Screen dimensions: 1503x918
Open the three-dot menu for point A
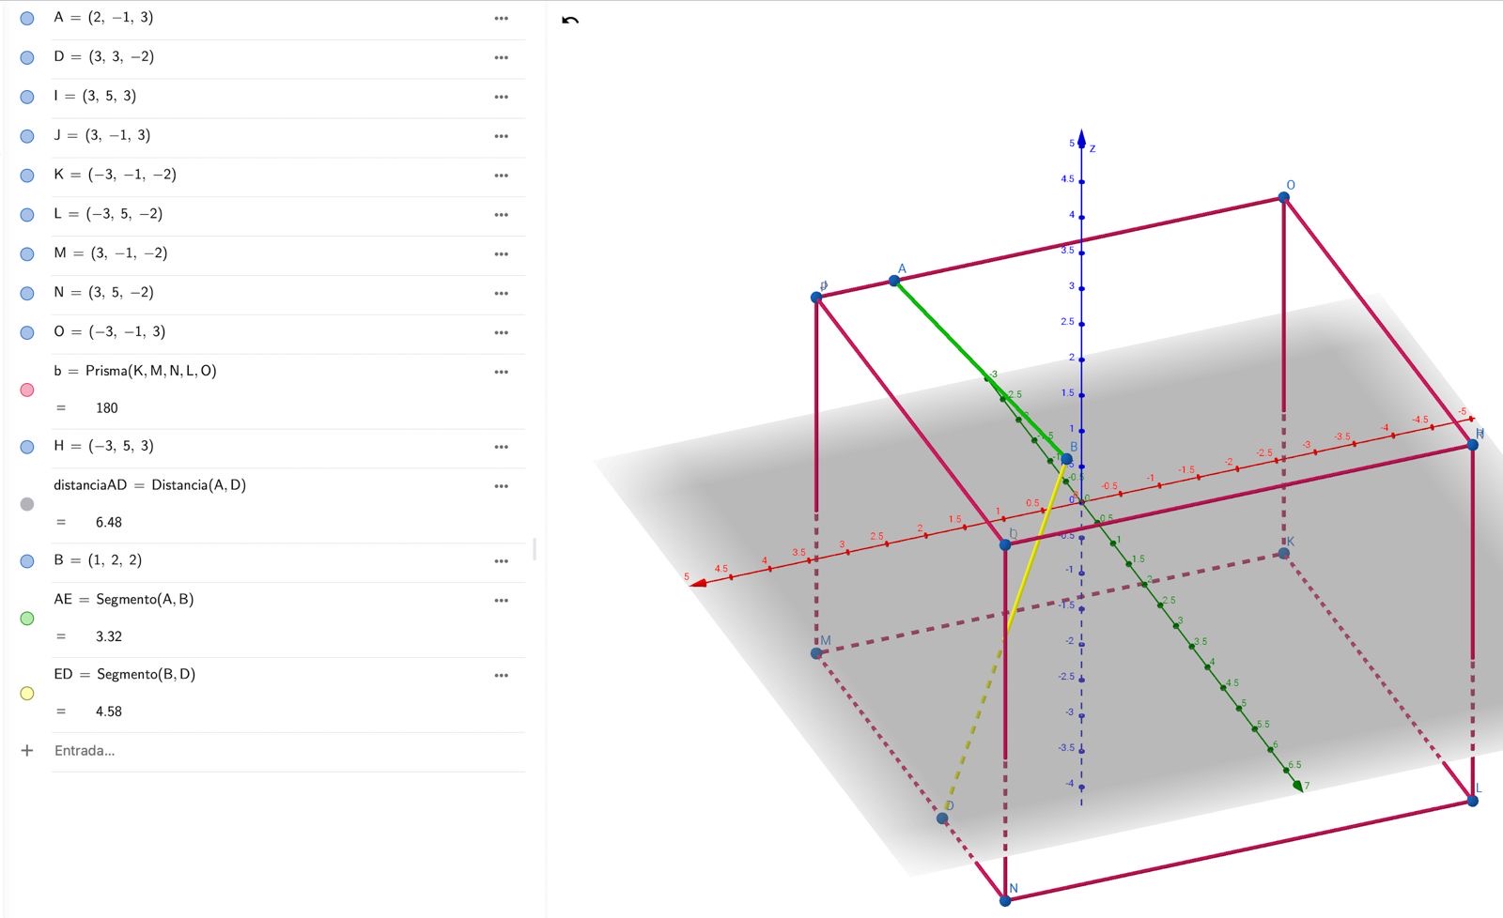tap(502, 19)
